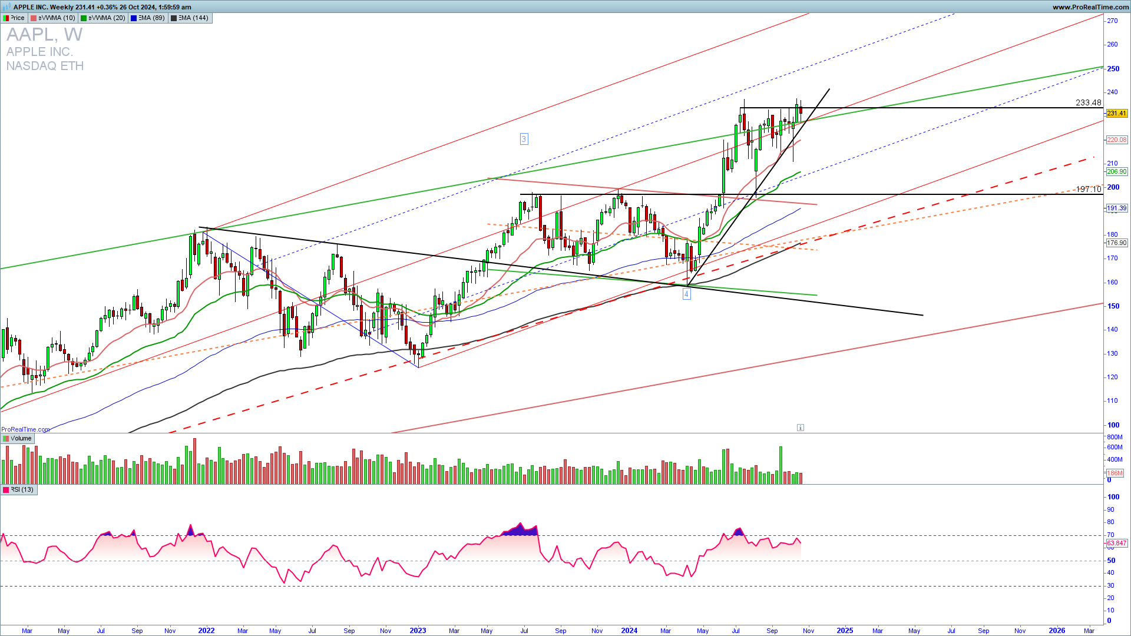
Task: Open www.ProRealTime.com link in title bar
Action: coord(1090,7)
